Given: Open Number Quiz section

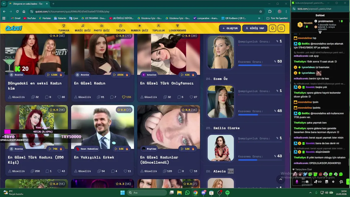Looking at the screenshot, I should 139,28.
